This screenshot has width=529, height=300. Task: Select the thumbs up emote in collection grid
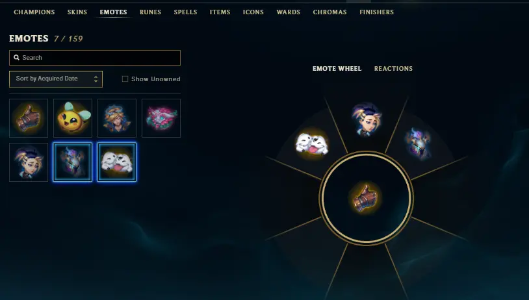(x=29, y=118)
